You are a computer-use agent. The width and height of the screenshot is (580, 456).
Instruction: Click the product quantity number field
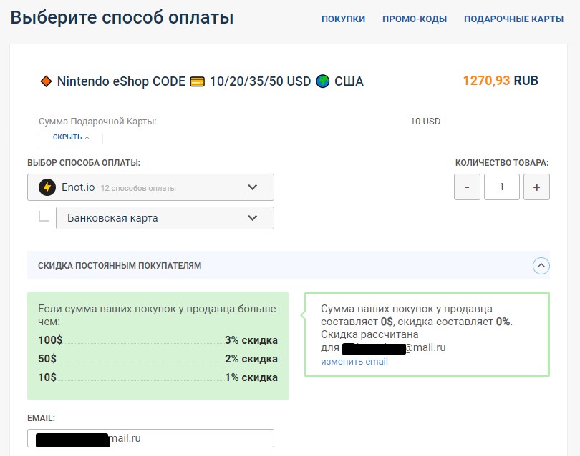[x=502, y=187]
